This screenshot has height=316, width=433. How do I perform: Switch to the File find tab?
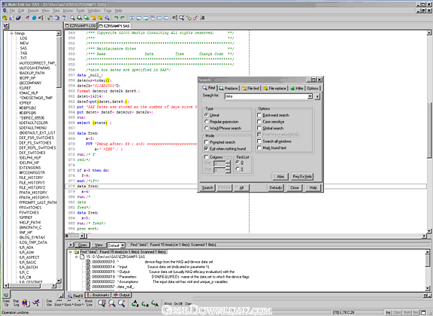250,88
